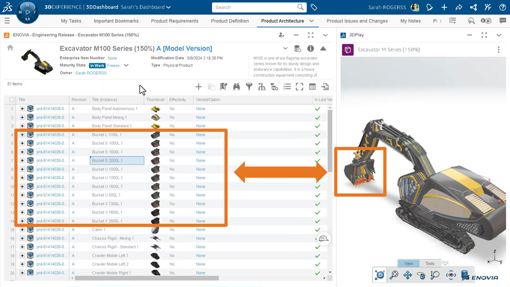
Task: Click the numbered list view icon
Action: (287, 87)
